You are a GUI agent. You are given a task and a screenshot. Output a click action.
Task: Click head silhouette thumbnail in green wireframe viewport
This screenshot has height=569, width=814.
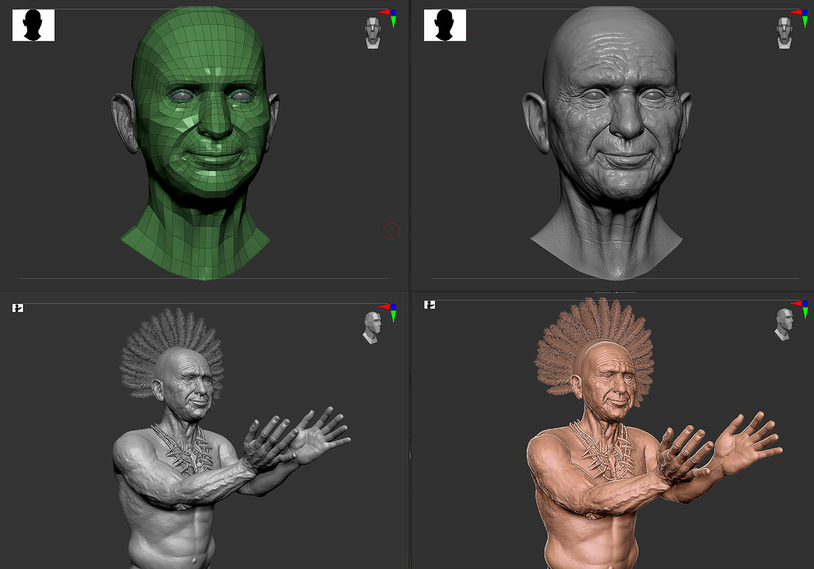coord(33,25)
